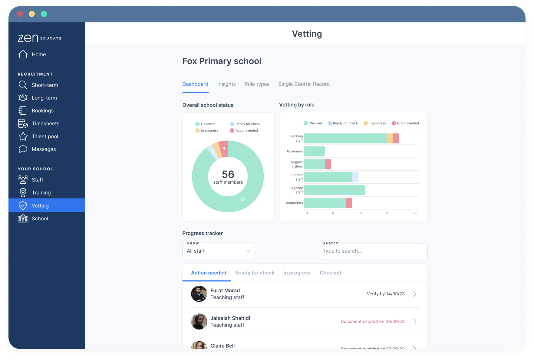Screen dimensions: 534x360
Task: Select the Training award ribbon icon
Action: pos(23,193)
